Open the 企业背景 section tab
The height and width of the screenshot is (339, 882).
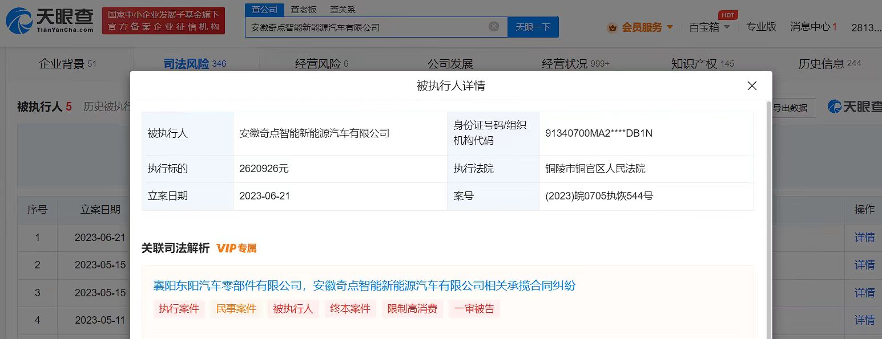61,64
